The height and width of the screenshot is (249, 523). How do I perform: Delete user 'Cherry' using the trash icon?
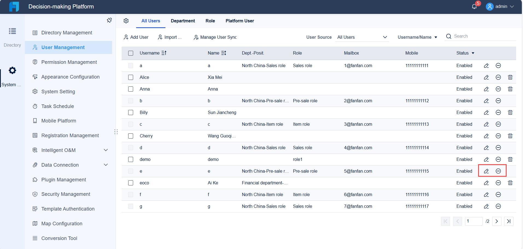[x=510, y=136]
